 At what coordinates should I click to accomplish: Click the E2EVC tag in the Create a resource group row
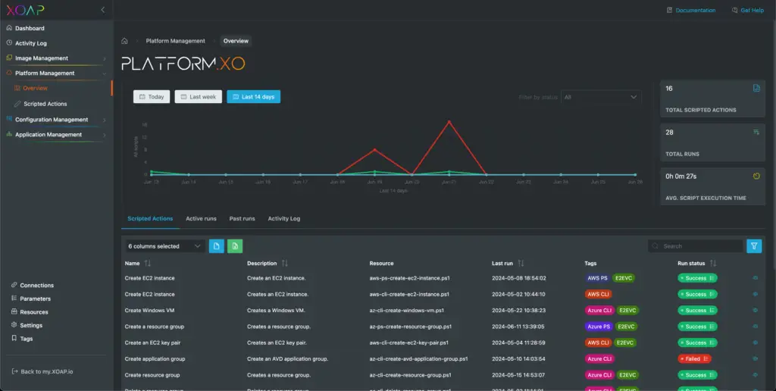[626, 327]
